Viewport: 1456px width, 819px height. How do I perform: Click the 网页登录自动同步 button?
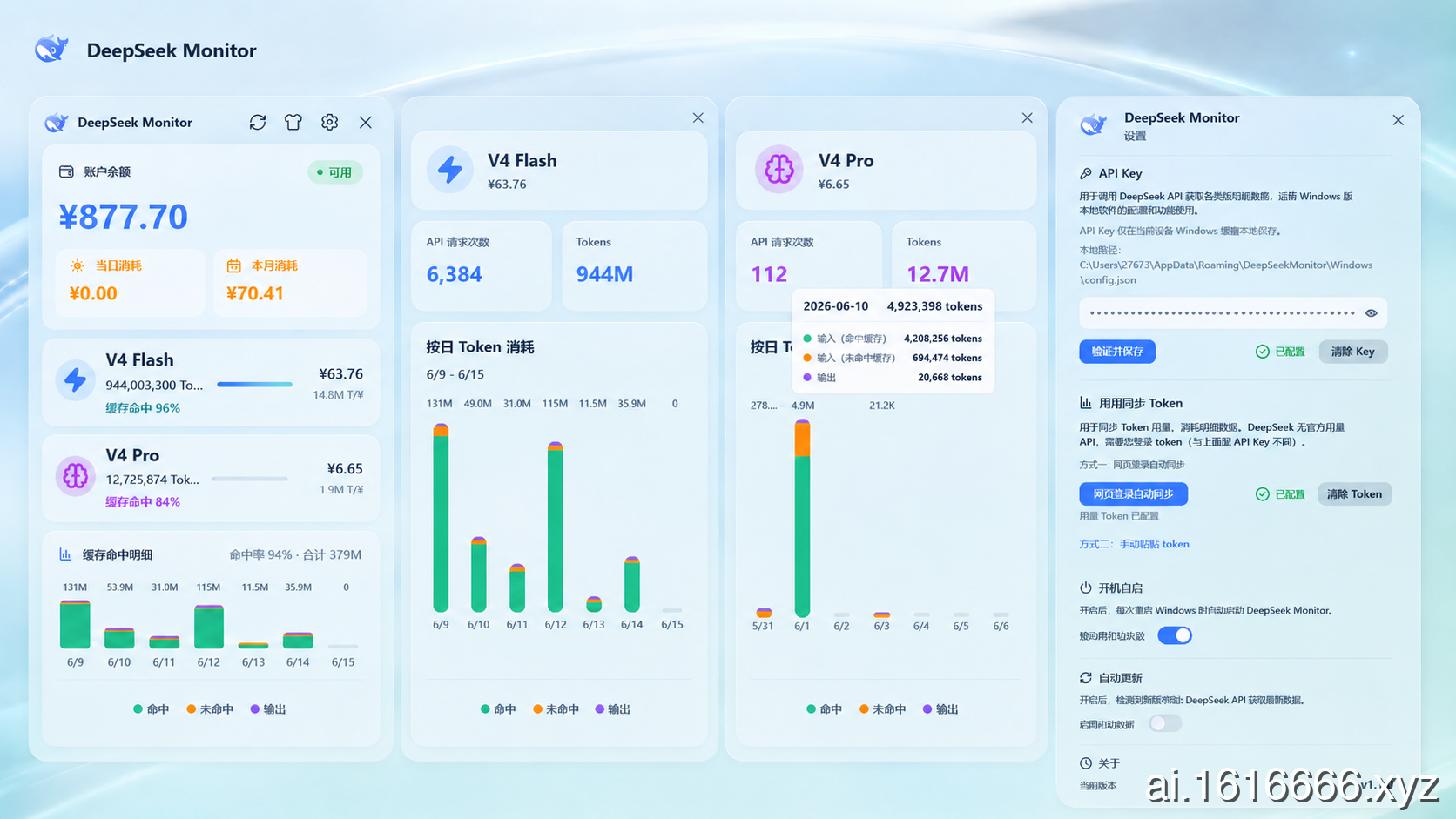click(x=1134, y=493)
